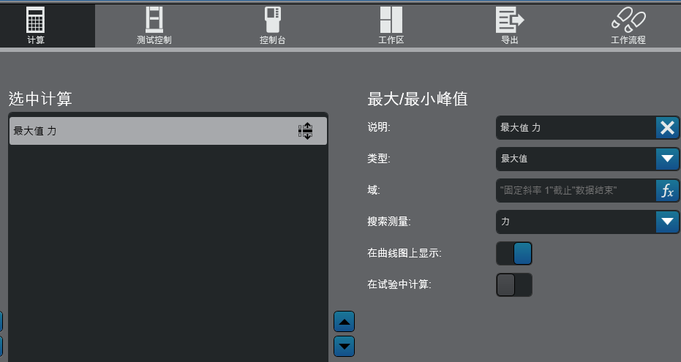Open the 控制台 console tab
Image resolution: width=681 pixels, height=362 pixels.
(x=272, y=26)
